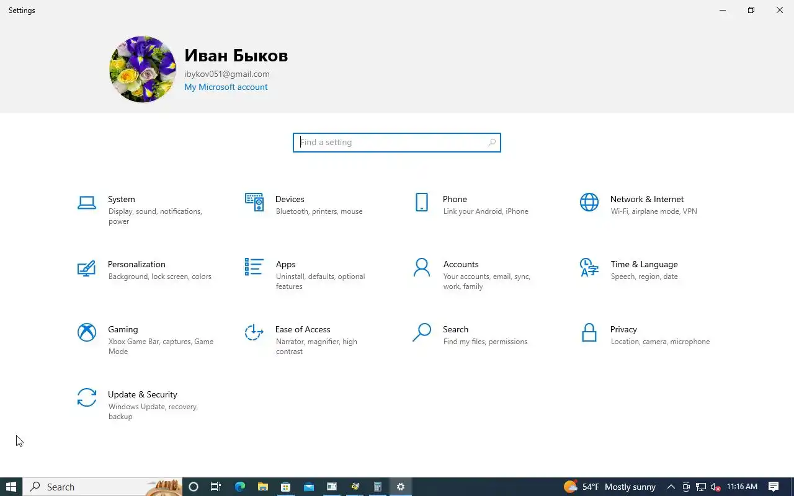Open File Explorer from the taskbar
The width and height of the screenshot is (794, 496).
(263, 487)
